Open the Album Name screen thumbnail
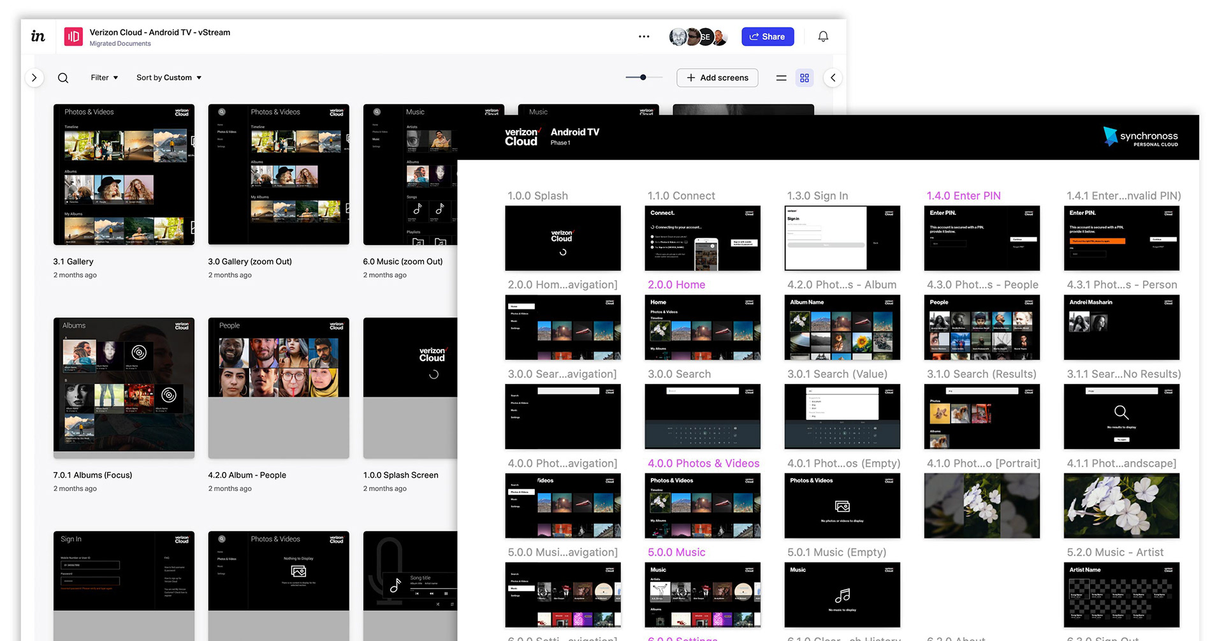Image resolution: width=1224 pixels, height=641 pixels. tap(842, 327)
